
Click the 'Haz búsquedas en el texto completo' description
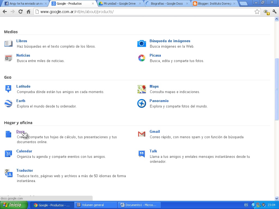[x=56, y=46]
